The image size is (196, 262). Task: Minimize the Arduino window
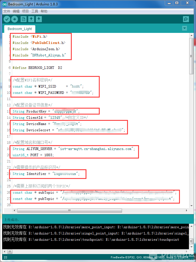click(x=169, y=3)
